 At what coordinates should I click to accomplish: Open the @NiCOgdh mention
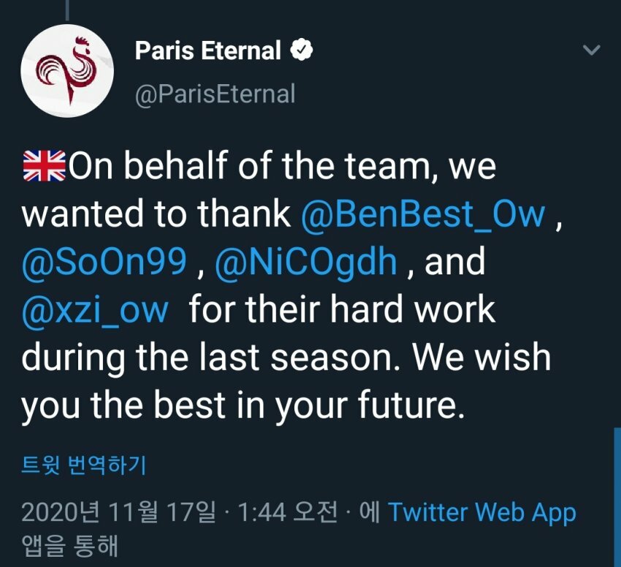point(305,262)
